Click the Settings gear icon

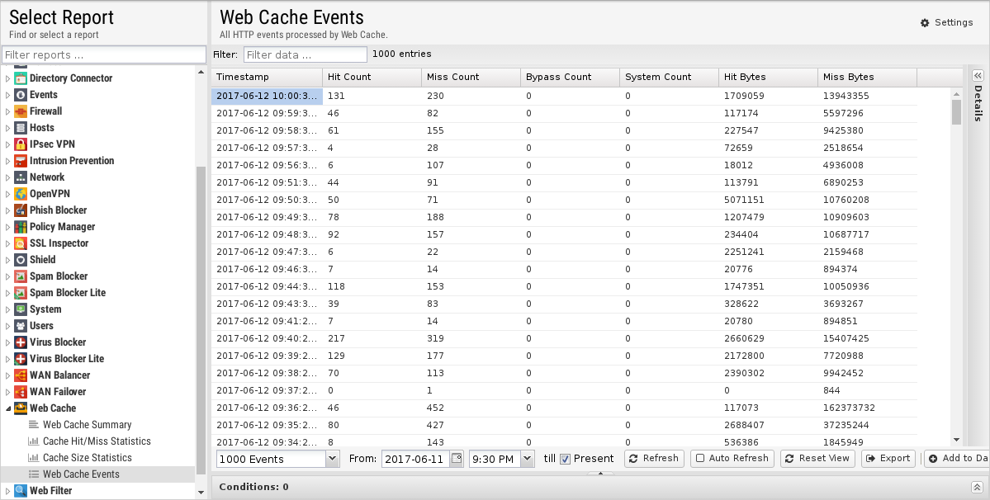coord(925,23)
